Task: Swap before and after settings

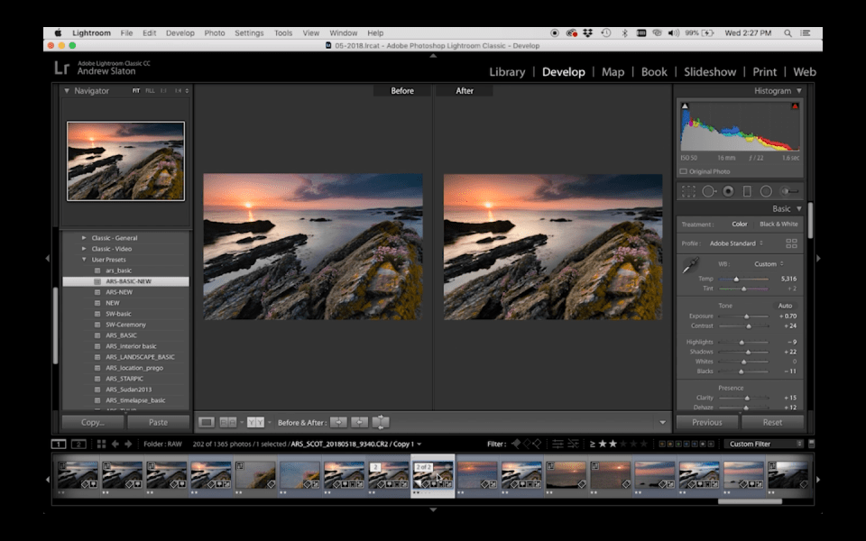Action: [x=381, y=422]
